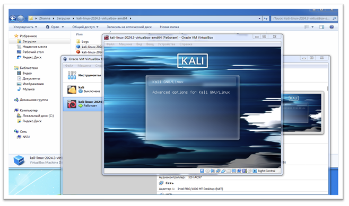Open Explorer's help question-mark icon
Image resolution: width=349 pixels, height=206 pixels.
(331, 27)
